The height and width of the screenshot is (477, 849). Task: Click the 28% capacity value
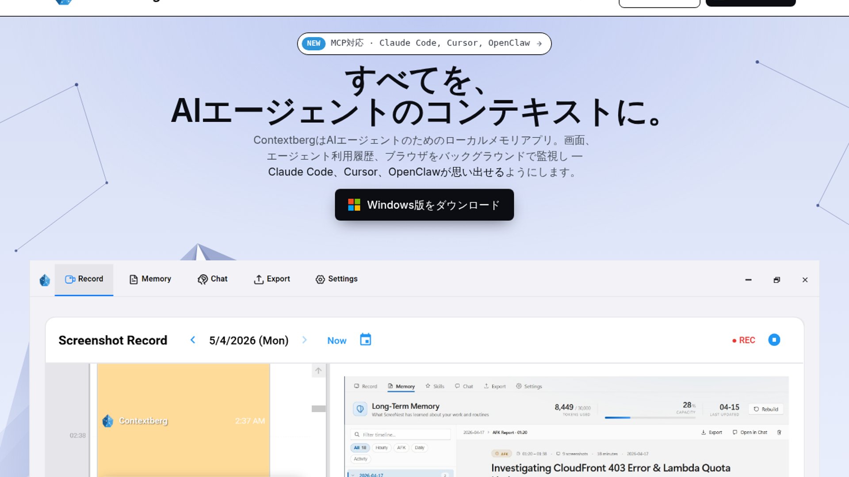688,405
